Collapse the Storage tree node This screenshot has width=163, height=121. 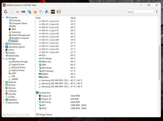coord(3,59)
